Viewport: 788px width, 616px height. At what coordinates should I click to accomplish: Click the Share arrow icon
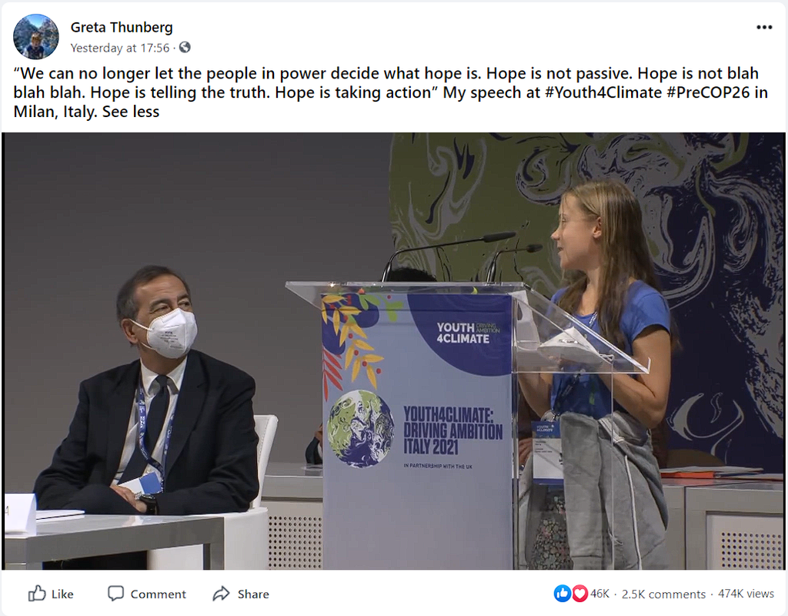[x=221, y=594]
